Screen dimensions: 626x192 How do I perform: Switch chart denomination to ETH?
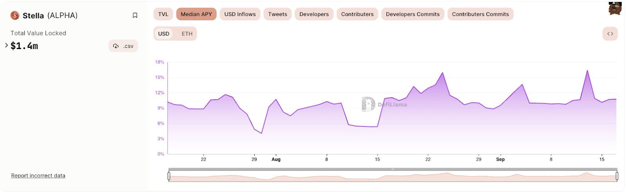coord(187,33)
